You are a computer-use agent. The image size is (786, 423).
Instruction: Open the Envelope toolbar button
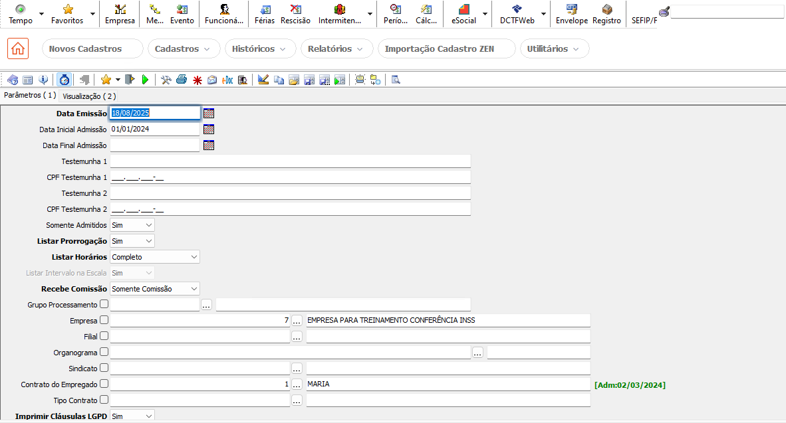pyautogui.click(x=572, y=14)
